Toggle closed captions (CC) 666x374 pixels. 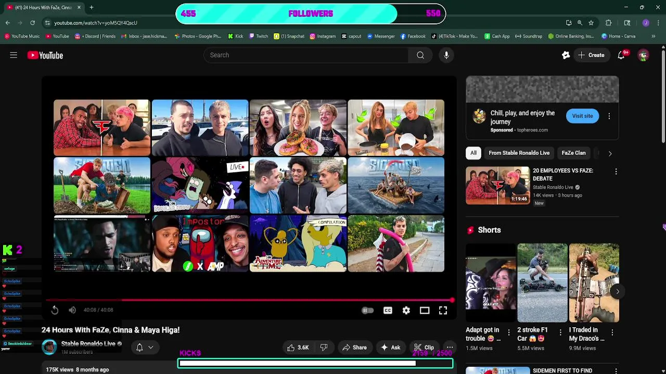coord(388,310)
